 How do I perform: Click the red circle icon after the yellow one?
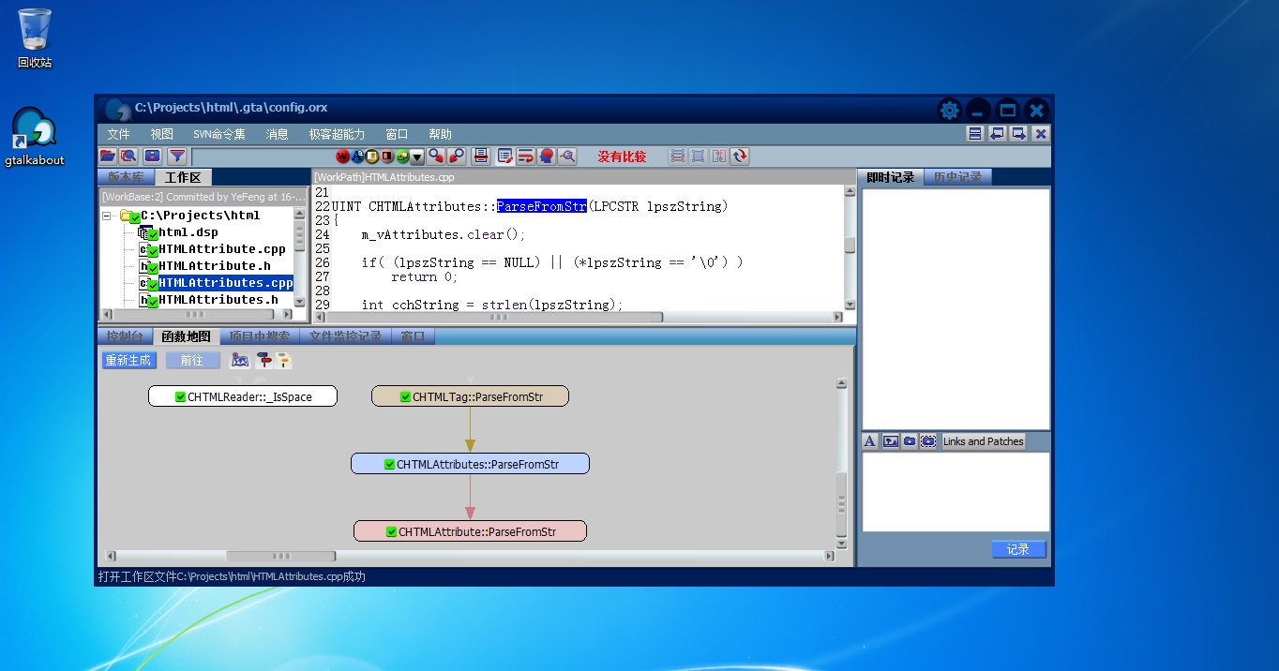coord(387,157)
